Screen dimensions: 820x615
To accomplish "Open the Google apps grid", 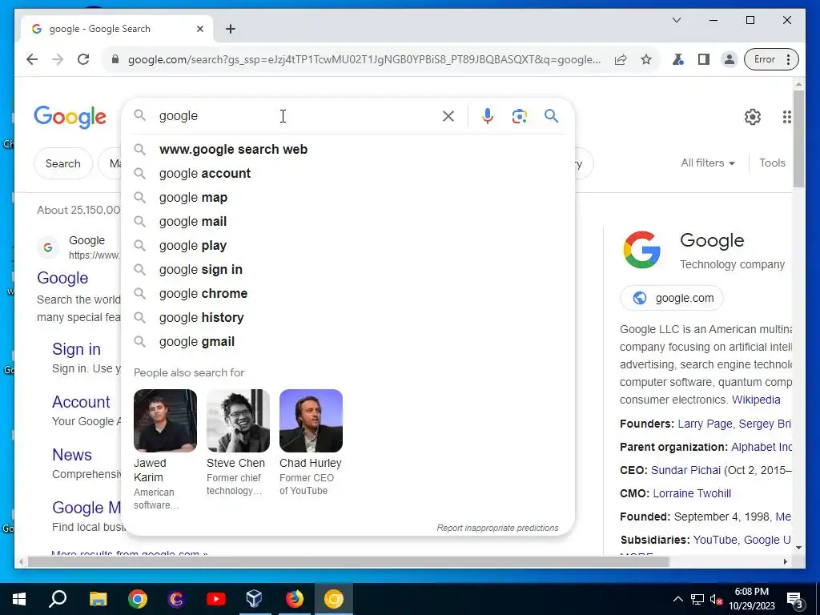I will (786, 117).
